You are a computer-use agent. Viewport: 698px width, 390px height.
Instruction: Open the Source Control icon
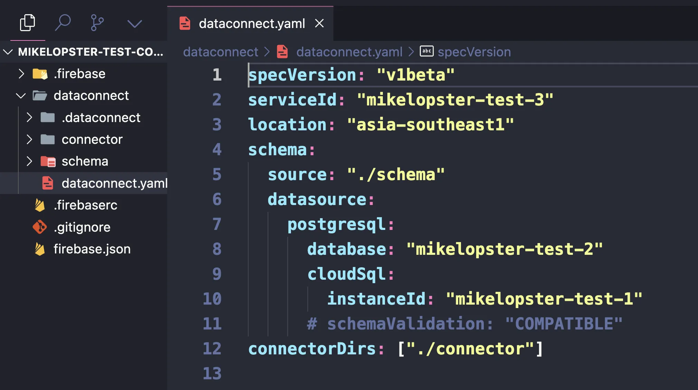coord(97,23)
